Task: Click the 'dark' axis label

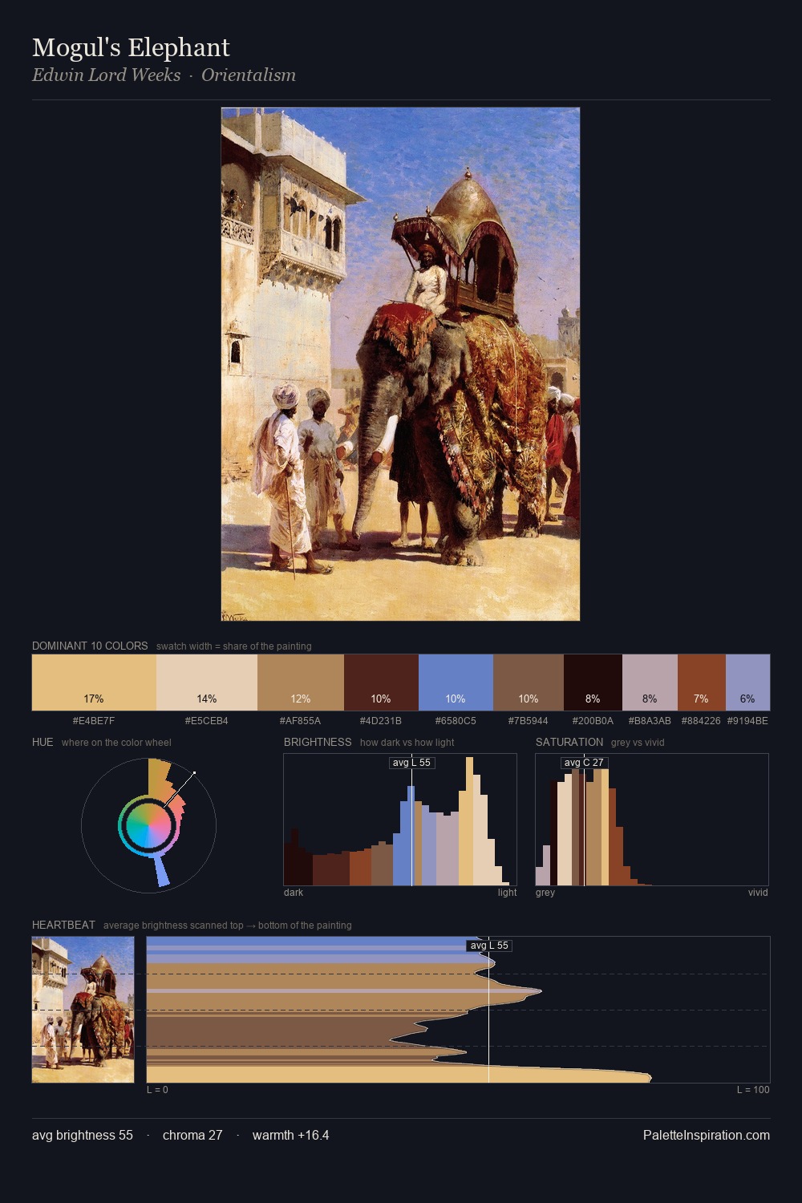Action: [294, 893]
